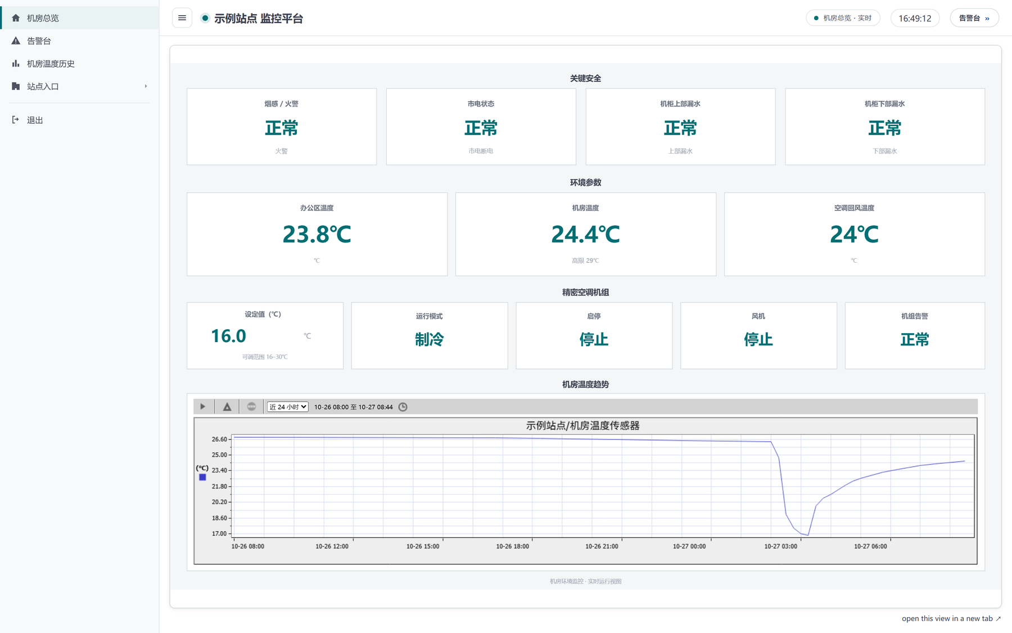Click the 空调回风温度 24℃ value
The image size is (1012, 633).
(x=854, y=234)
